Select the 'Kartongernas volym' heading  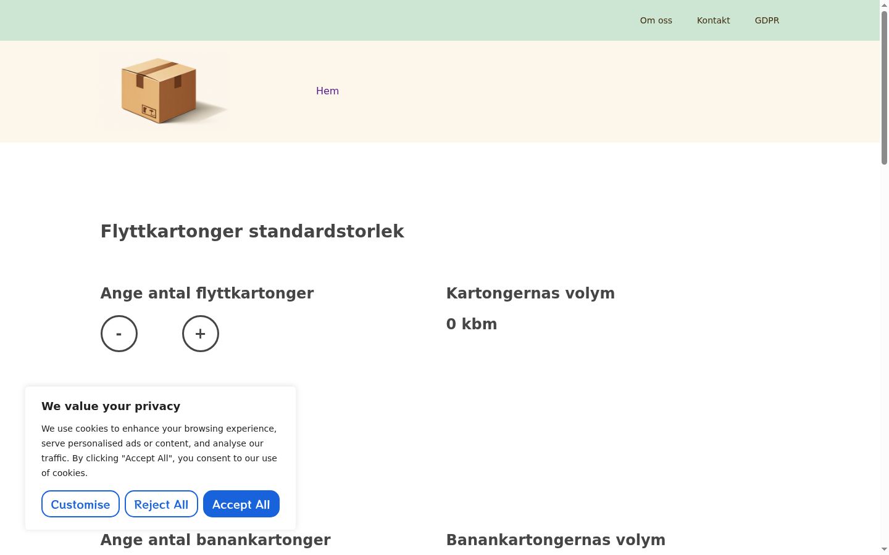[530, 293]
